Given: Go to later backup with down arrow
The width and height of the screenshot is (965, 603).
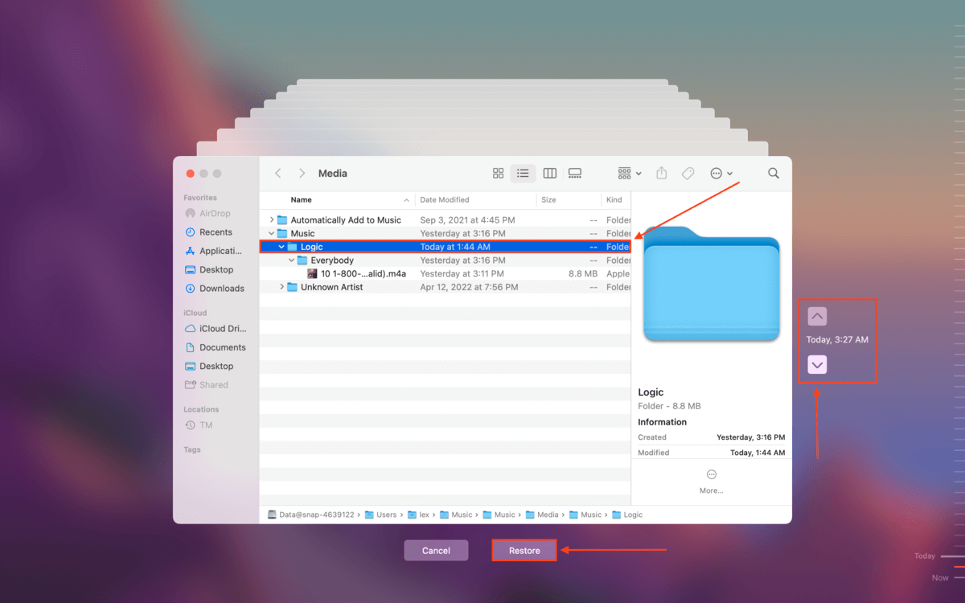Looking at the screenshot, I should click(x=817, y=365).
